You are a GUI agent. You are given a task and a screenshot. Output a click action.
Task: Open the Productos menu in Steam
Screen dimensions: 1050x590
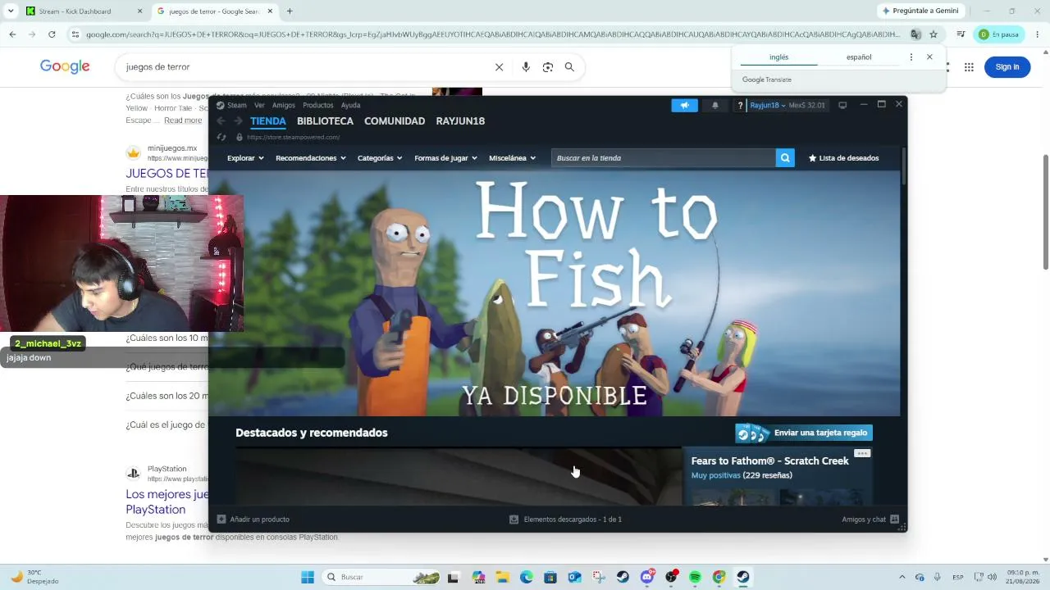(x=318, y=105)
